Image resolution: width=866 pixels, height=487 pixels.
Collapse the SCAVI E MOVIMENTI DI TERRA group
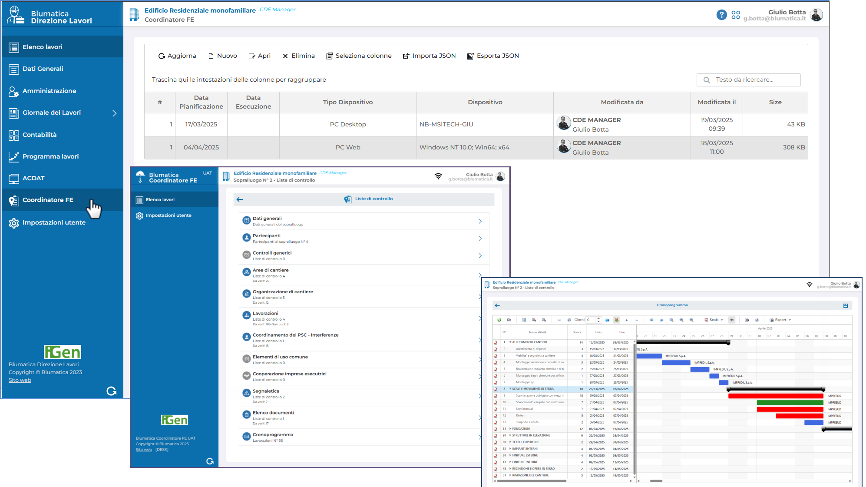click(510, 389)
